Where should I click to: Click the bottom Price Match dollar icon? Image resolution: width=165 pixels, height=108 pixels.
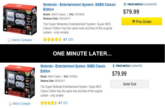113,66
